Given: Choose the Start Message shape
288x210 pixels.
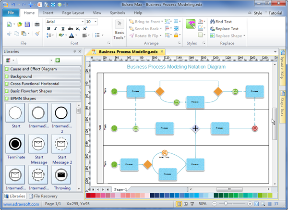Looking at the screenshot, I should (x=38, y=143).
